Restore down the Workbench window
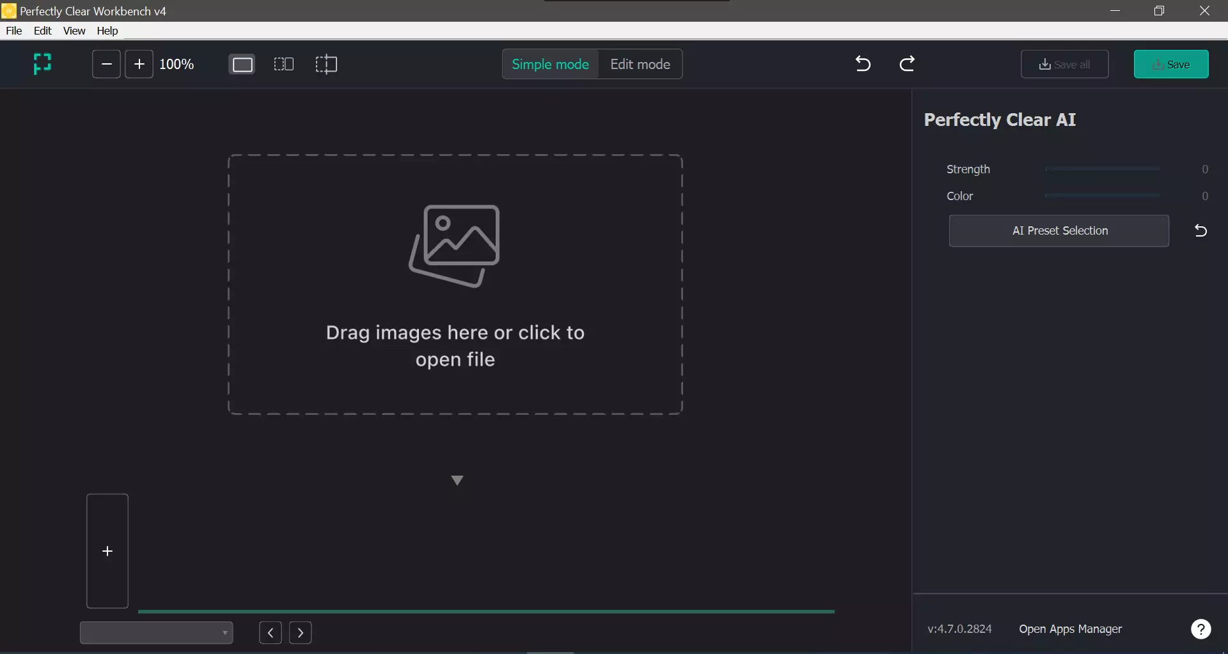The width and height of the screenshot is (1228, 654). 1159,11
